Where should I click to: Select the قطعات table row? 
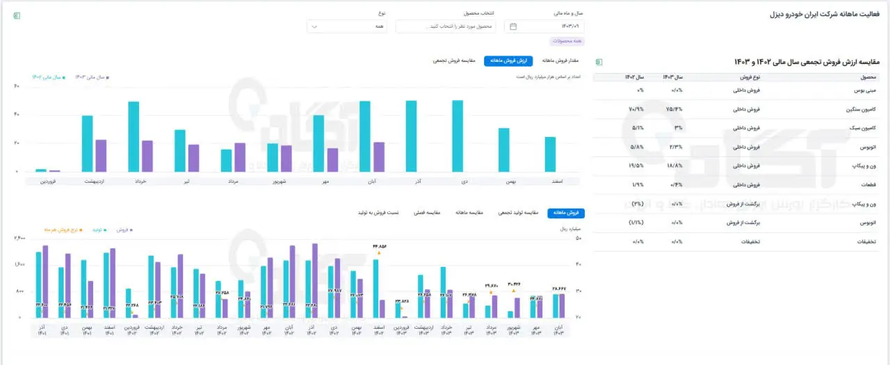click(x=737, y=185)
